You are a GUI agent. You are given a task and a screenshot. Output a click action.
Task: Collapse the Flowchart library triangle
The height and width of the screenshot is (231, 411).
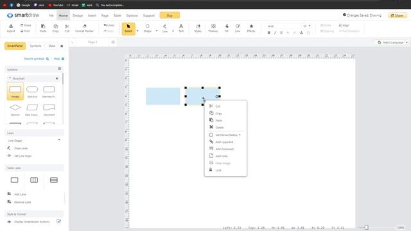tap(10, 78)
